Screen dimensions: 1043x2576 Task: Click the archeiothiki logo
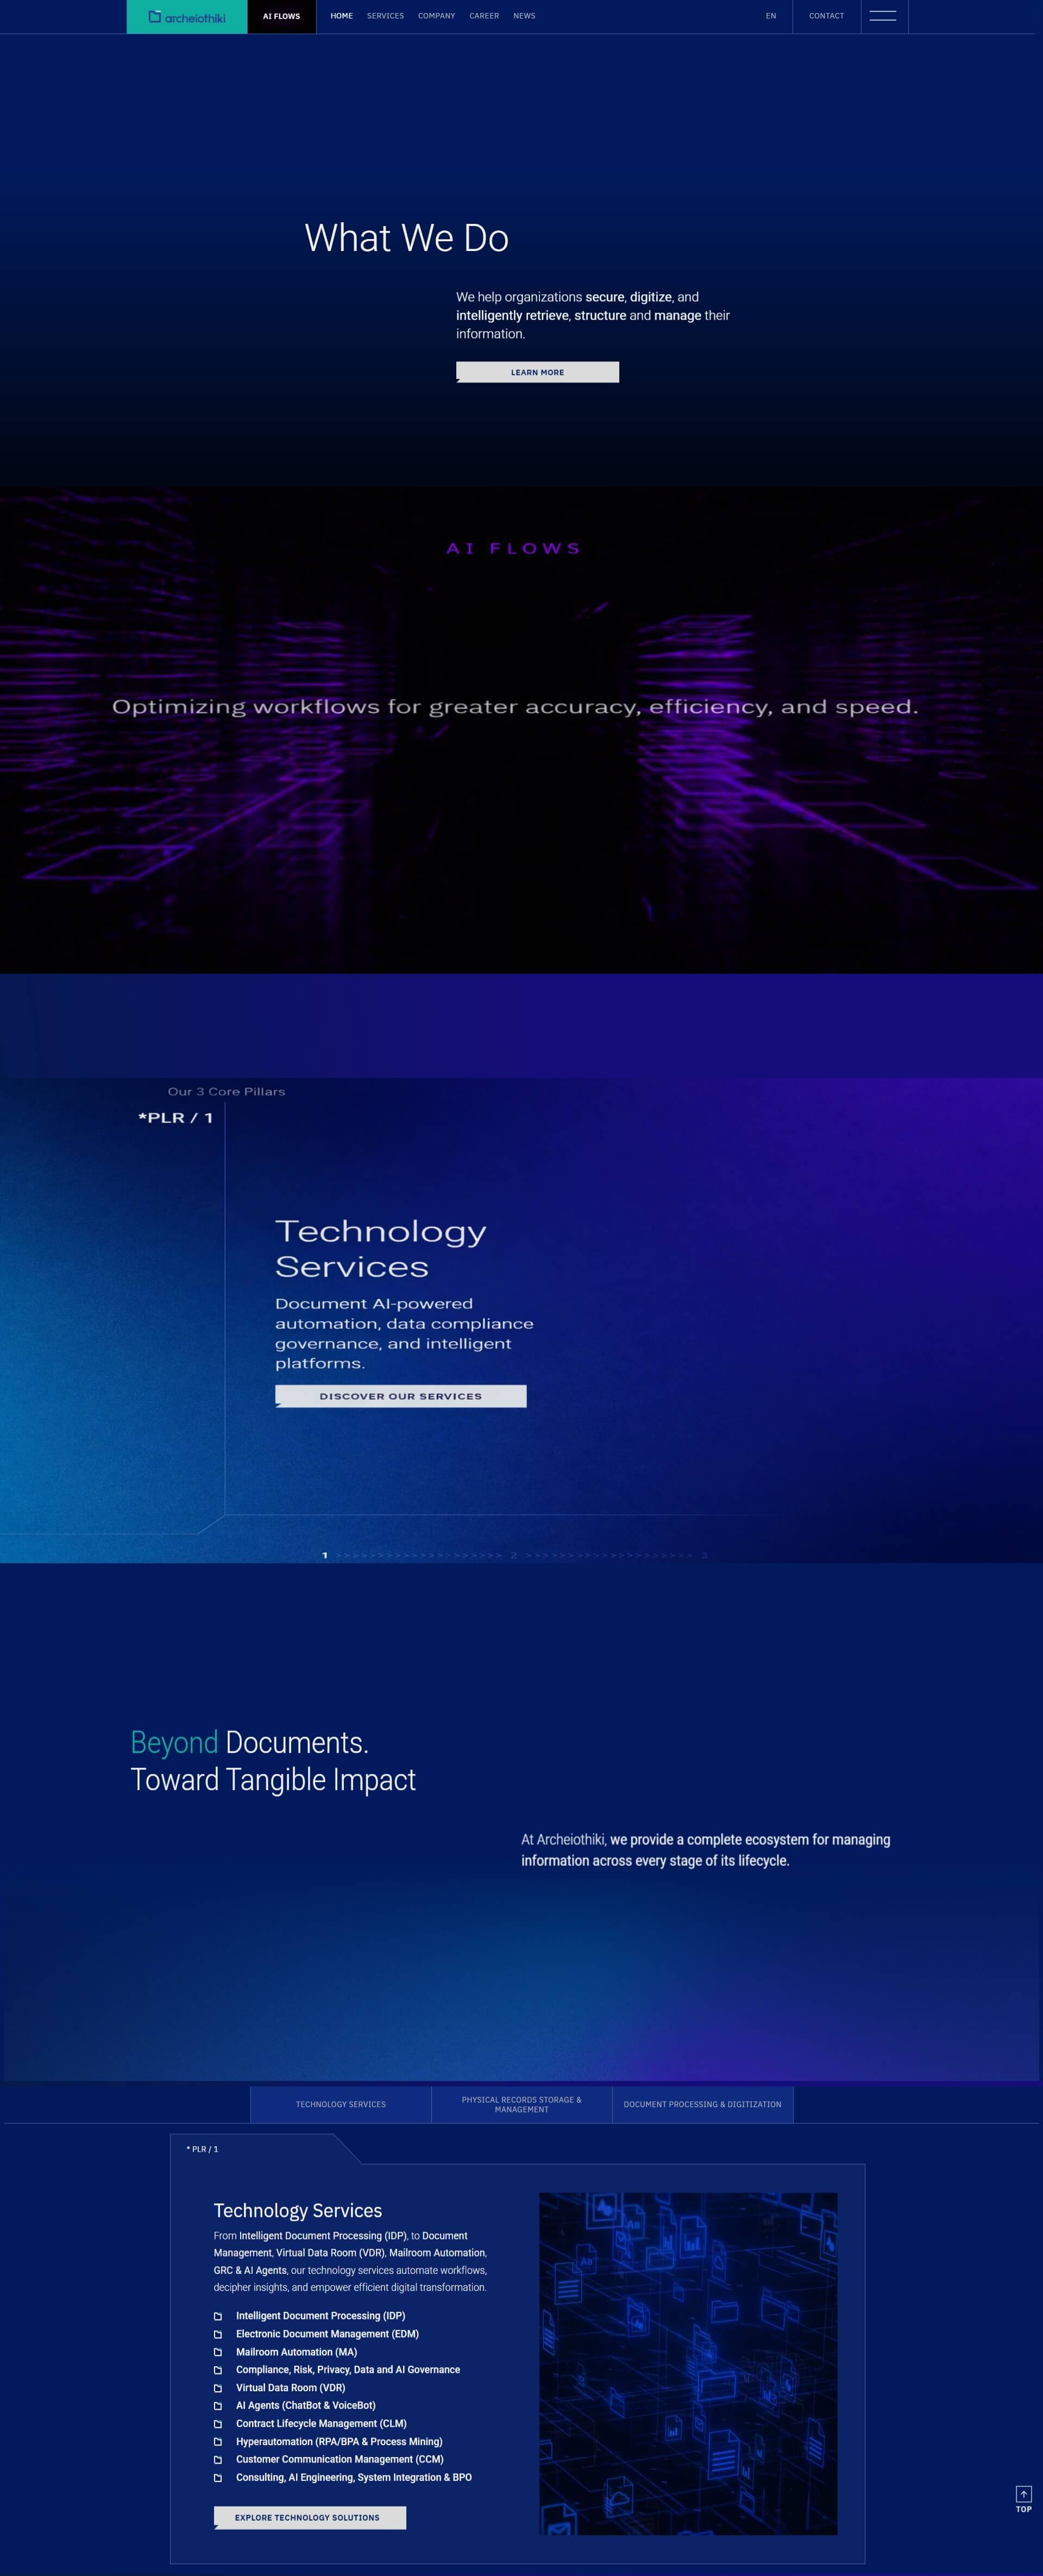187,17
